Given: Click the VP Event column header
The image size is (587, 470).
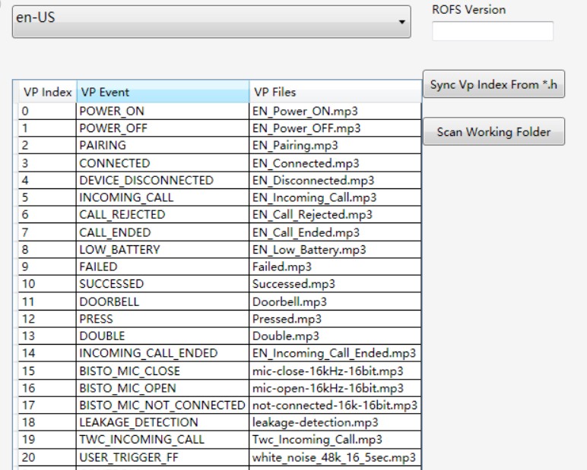Looking at the screenshot, I should click(163, 93).
